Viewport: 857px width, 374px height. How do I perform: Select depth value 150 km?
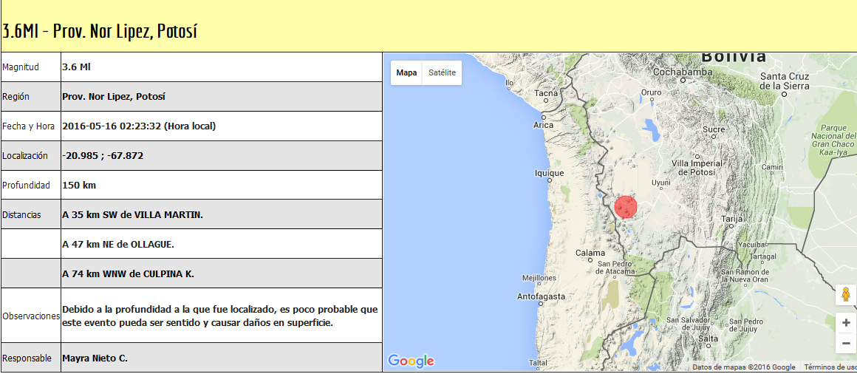pos(79,186)
